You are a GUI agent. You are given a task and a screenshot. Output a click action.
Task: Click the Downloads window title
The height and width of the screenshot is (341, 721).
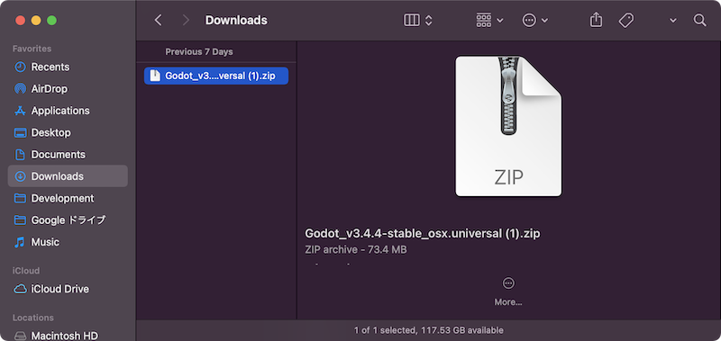236,20
